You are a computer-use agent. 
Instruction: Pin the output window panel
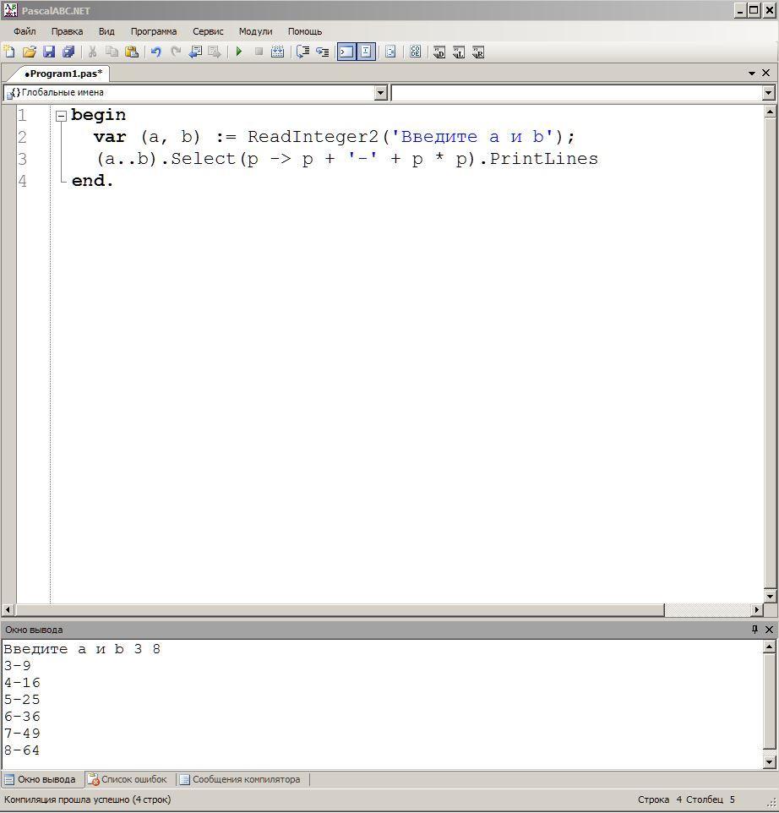[754, 629]
